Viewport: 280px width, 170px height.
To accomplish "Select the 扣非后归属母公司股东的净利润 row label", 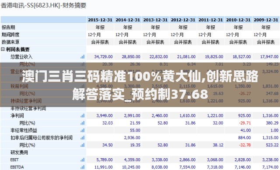I will pos(42,138).
